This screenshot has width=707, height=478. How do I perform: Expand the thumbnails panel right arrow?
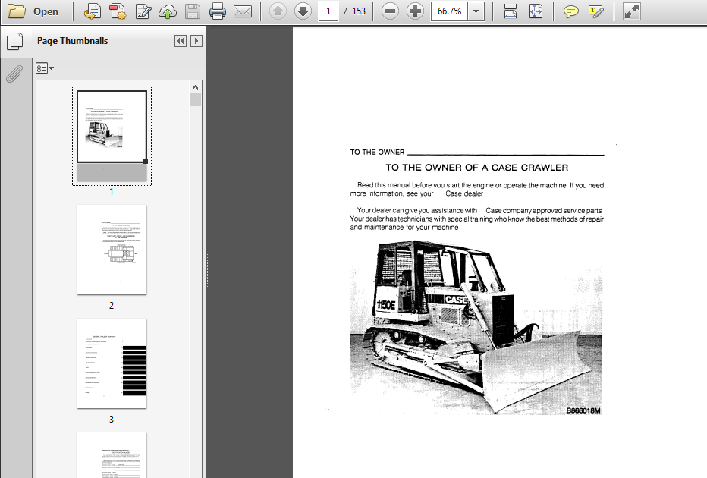pos(196,41)
